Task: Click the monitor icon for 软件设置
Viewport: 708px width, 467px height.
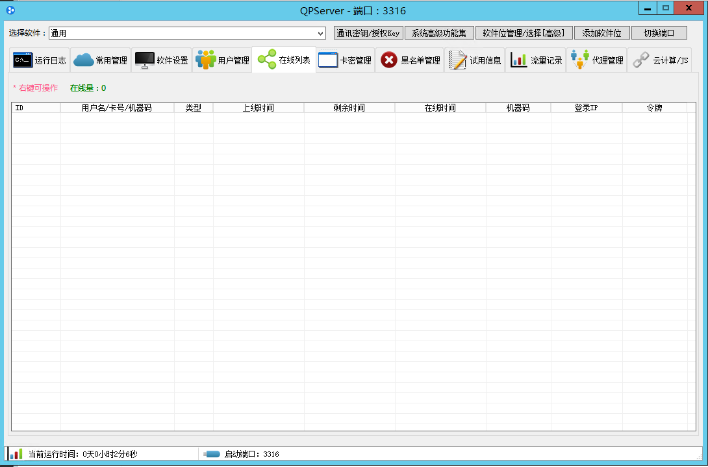Action: pos(144,60)
